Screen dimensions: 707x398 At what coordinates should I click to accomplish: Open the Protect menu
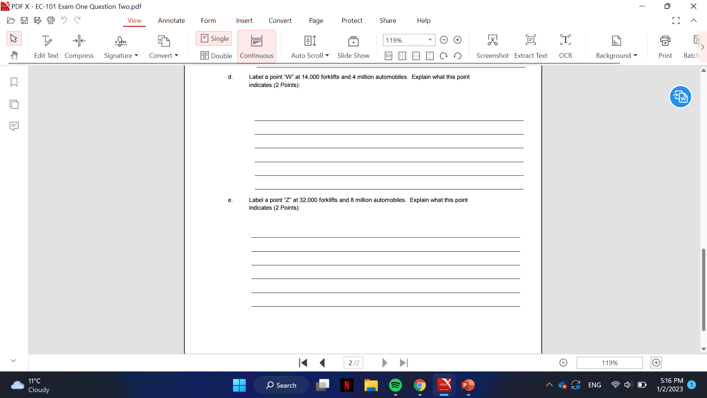click(352, 21)
